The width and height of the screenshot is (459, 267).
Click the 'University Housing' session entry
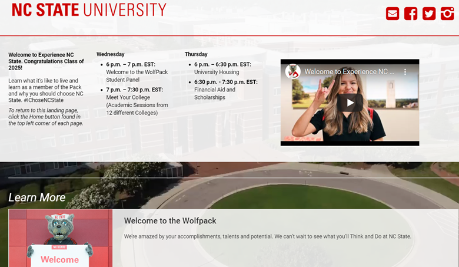click(217, 72)
